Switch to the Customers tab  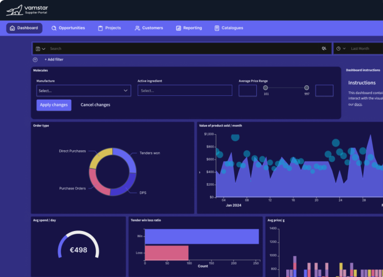(x=149, y=28)
